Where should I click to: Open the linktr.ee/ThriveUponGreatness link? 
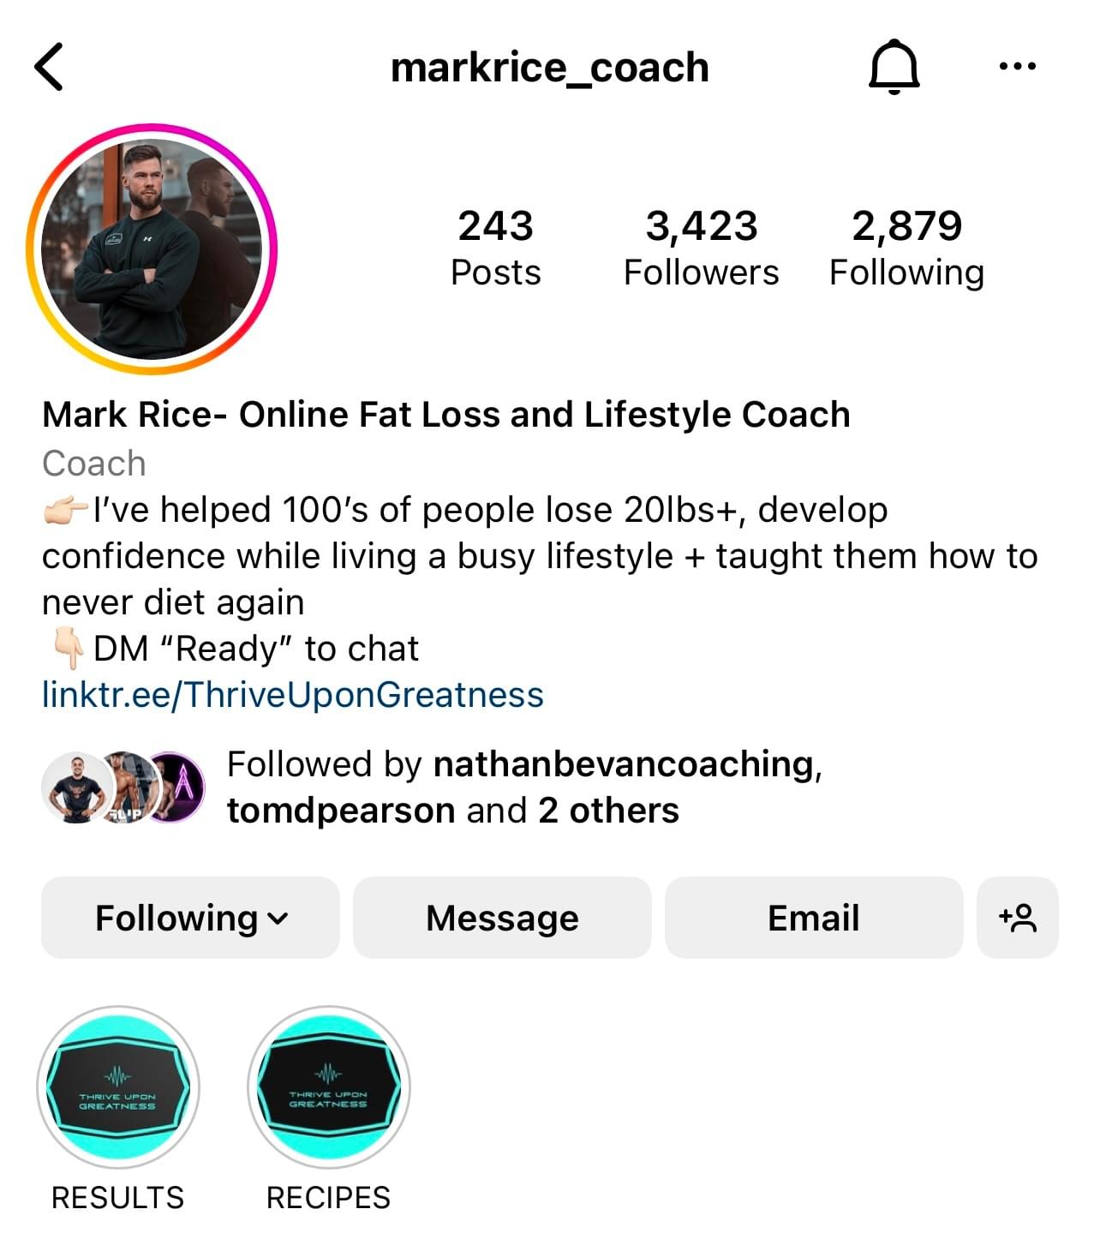point(292,694)
